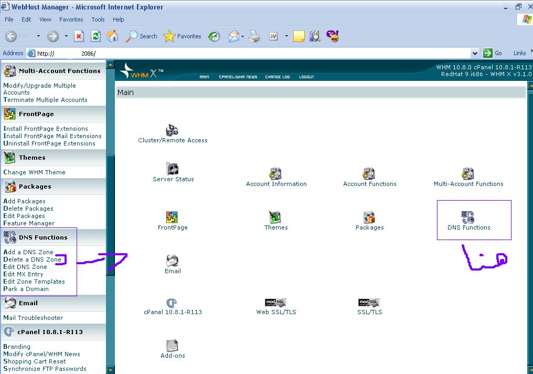Expand the Back button history dropdown

pyautogui.click(x=38, y=36)
